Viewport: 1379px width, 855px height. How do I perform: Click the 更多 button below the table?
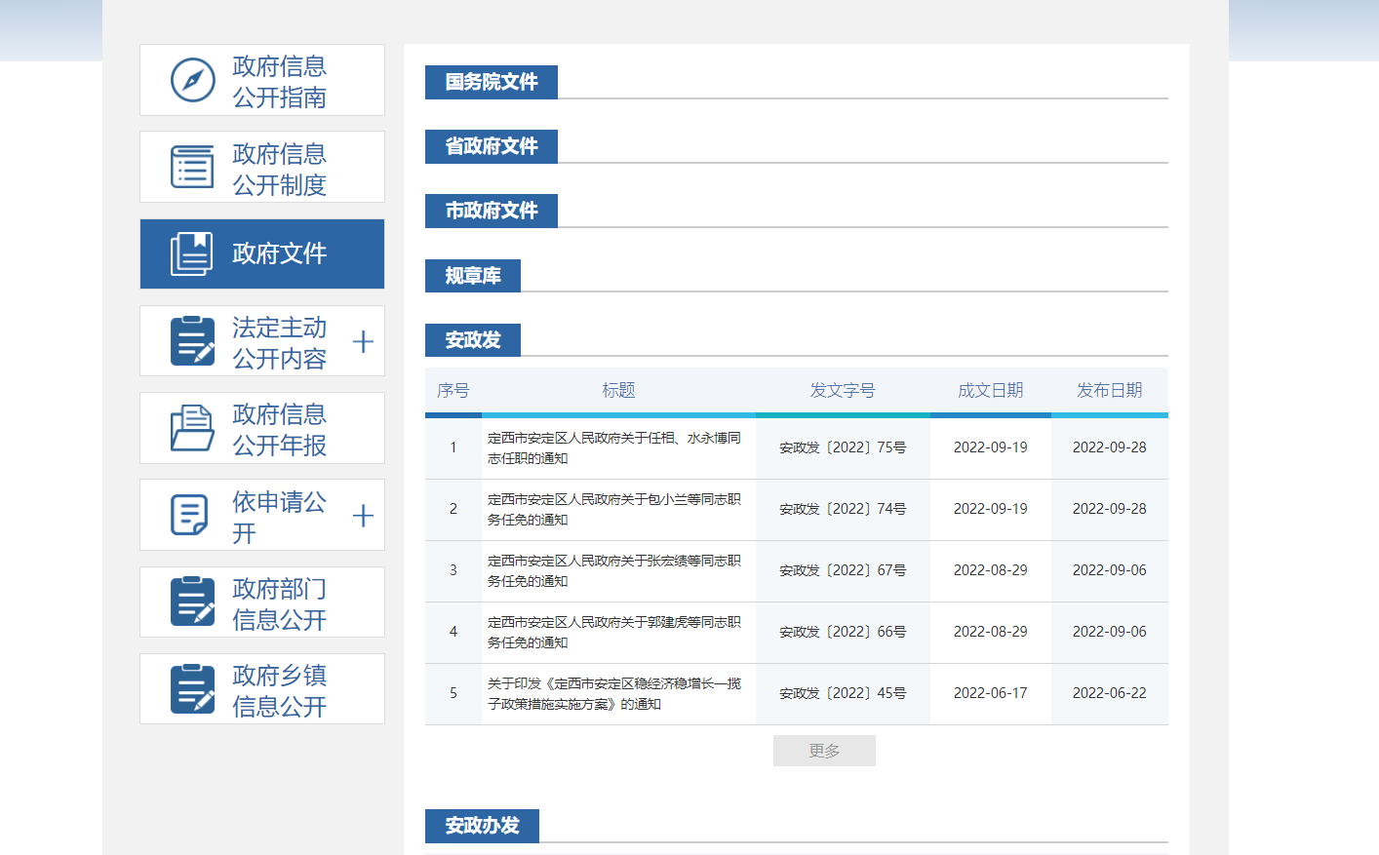click(x=824, y=751)
